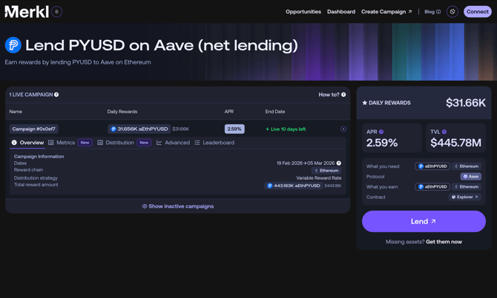Open the Blog link

[x=432, y=12]
